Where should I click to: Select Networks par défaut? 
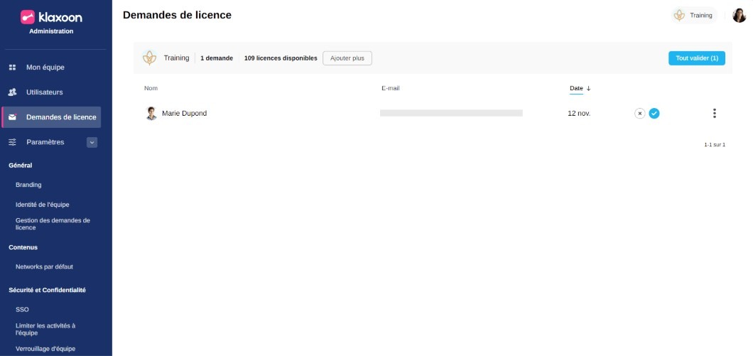pyautogui.click(x=44, y=267)
